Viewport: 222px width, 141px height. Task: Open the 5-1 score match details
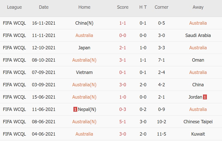point(123,122)
